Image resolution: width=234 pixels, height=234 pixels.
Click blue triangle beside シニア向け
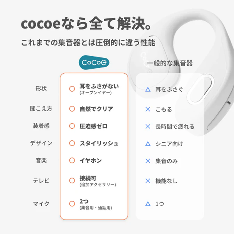[148, 144]
